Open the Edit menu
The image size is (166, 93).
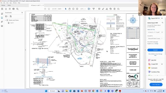(4, 3)
